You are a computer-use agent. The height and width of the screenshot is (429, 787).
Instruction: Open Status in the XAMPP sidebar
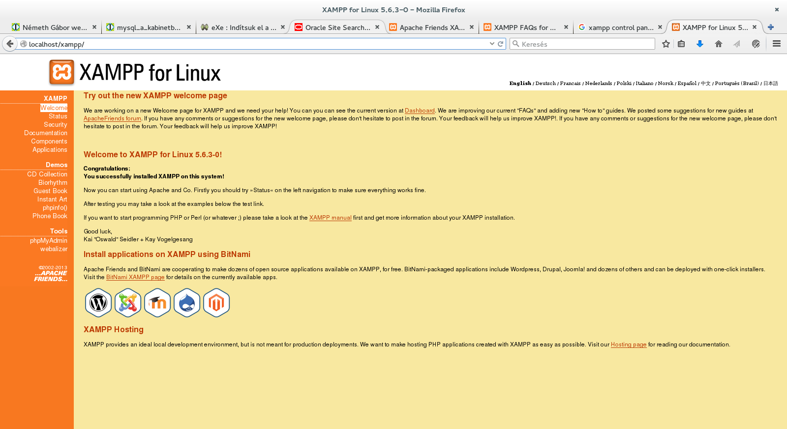[x=58, y=116]
